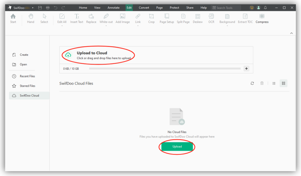Collapse the ribbon with the chevron

(291, 33)
